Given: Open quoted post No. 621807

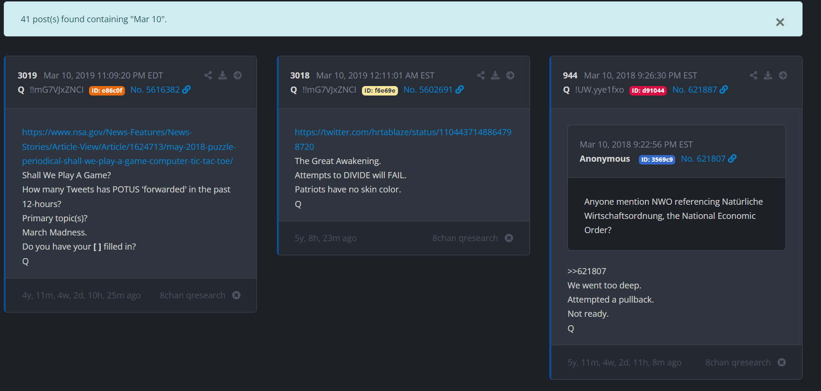Looking at the screenshot, I should click(703, 158).
